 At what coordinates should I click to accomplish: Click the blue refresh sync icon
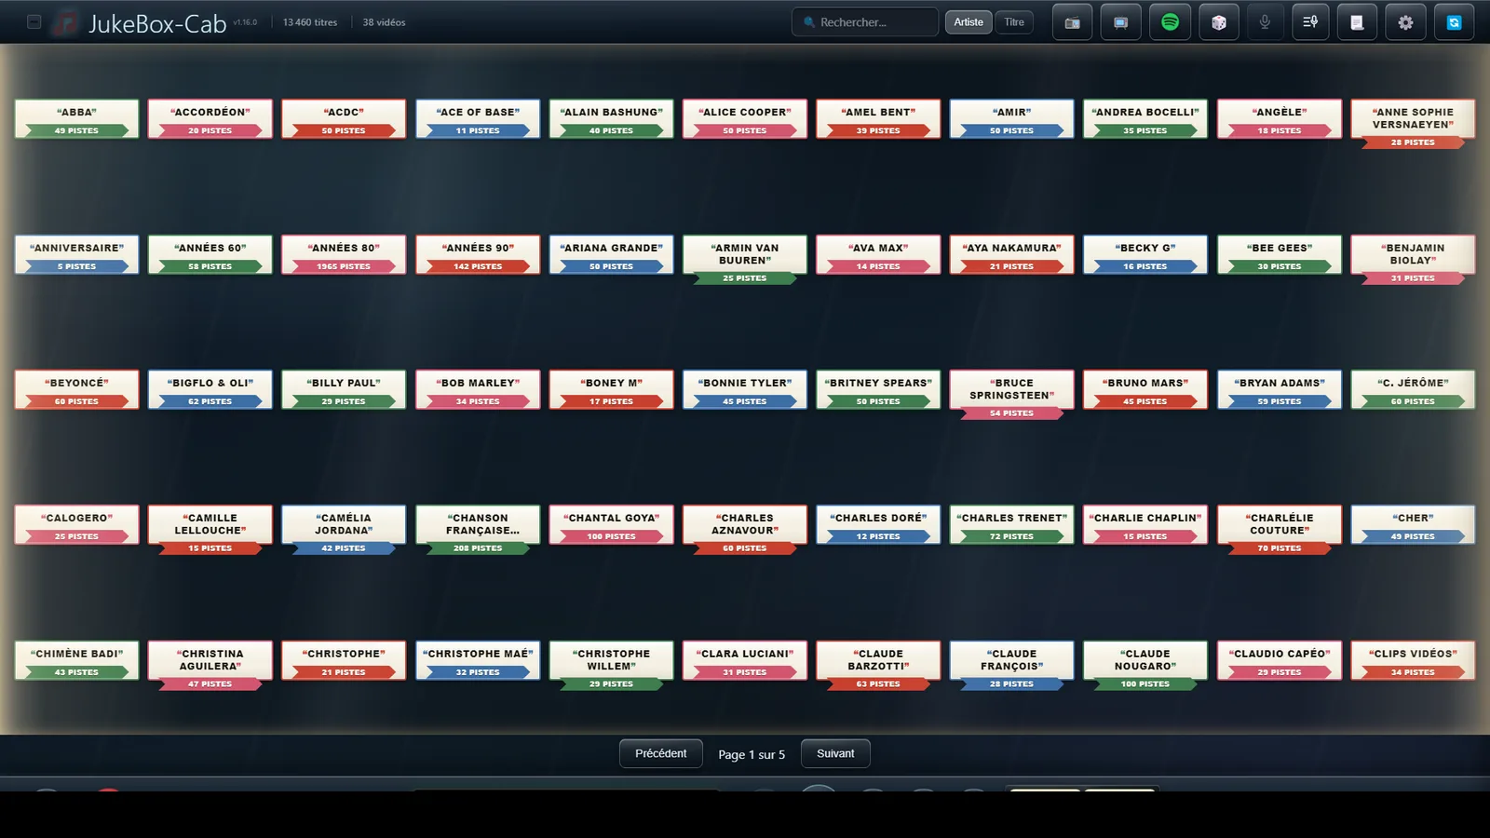1454,22
